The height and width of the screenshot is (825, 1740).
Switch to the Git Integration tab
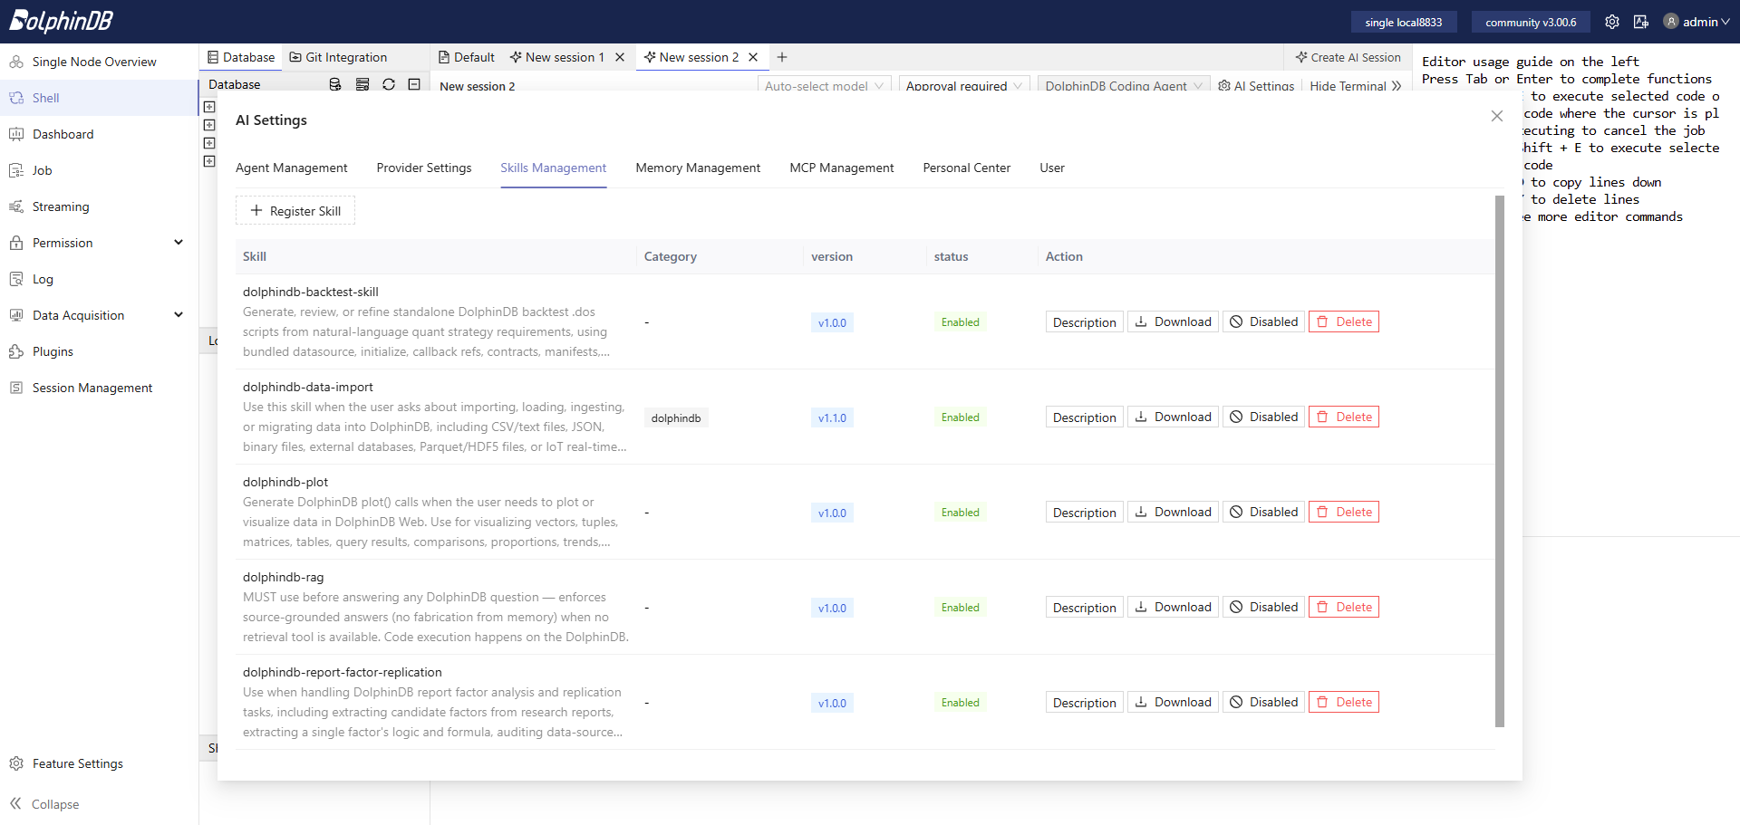coord(338,57)
